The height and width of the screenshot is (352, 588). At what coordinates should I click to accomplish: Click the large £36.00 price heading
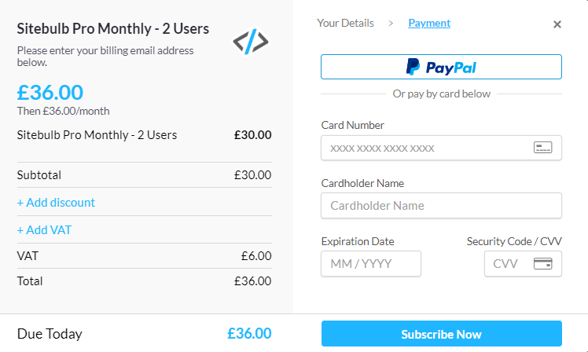point(50,92)
